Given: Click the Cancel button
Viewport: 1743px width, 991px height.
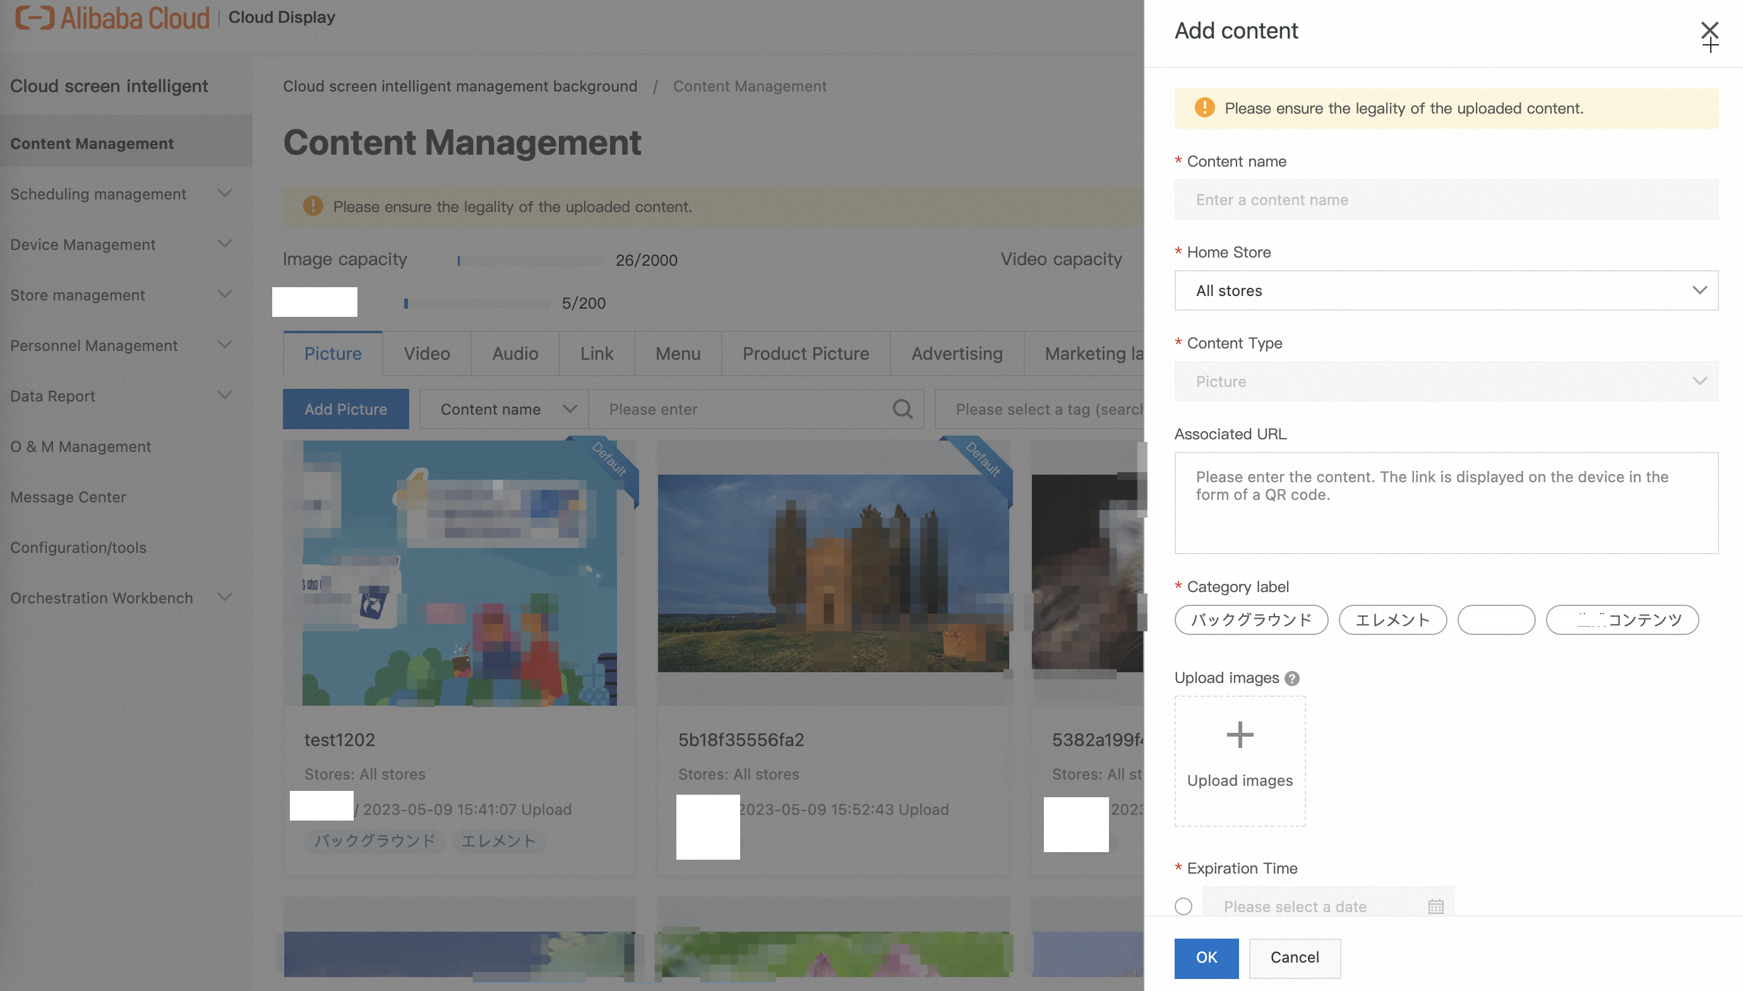Looking at the screenshot, I should pos(1295,958).
